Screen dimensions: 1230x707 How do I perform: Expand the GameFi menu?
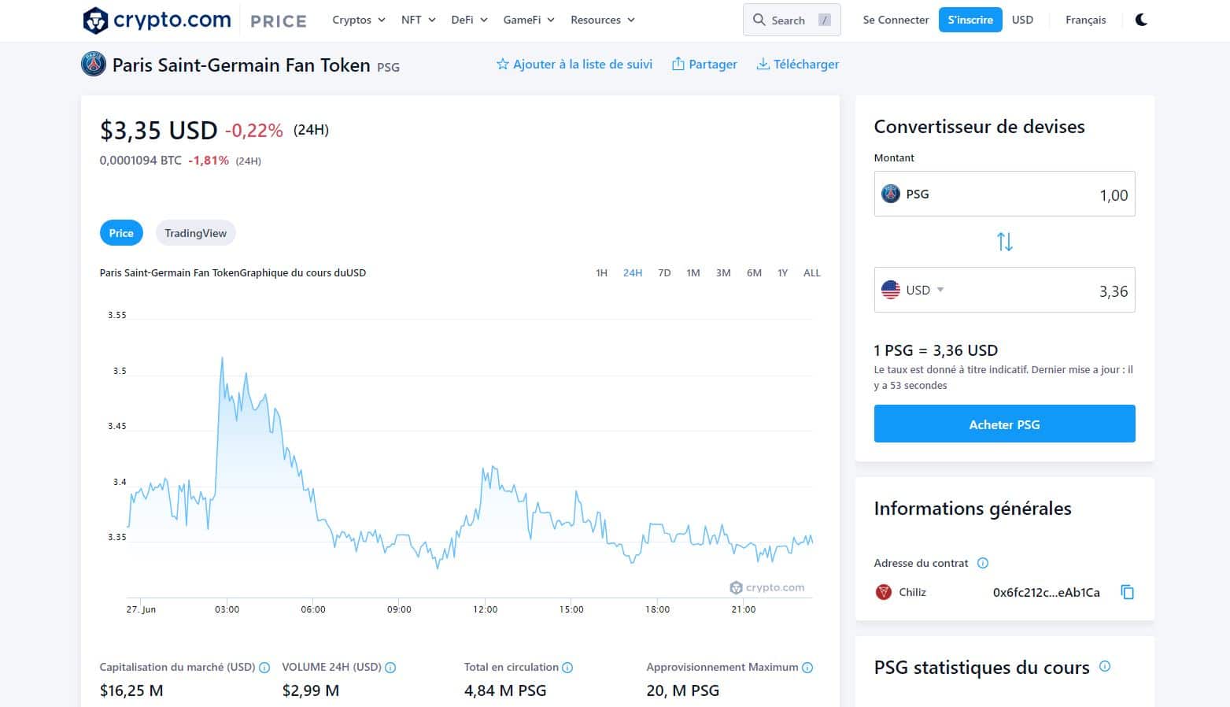click(529, 20)
